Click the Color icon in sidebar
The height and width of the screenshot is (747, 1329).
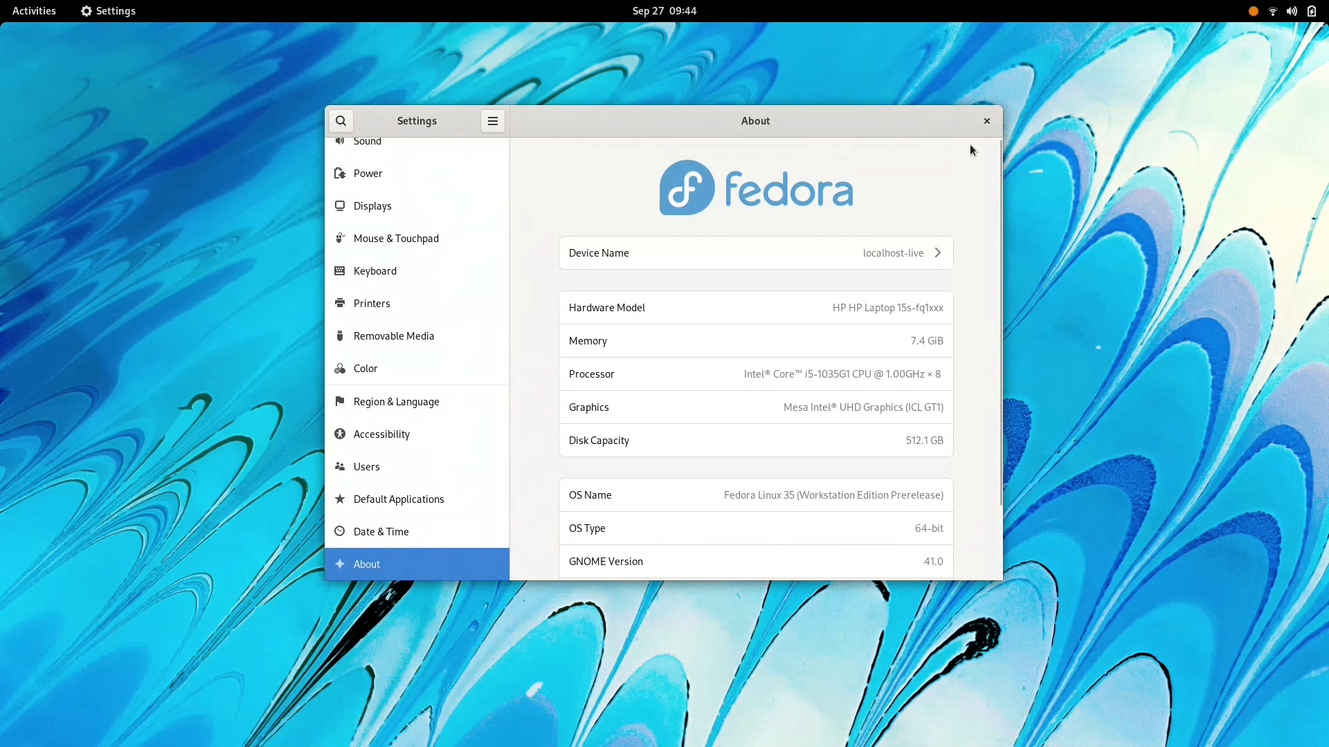click(340, 368)
